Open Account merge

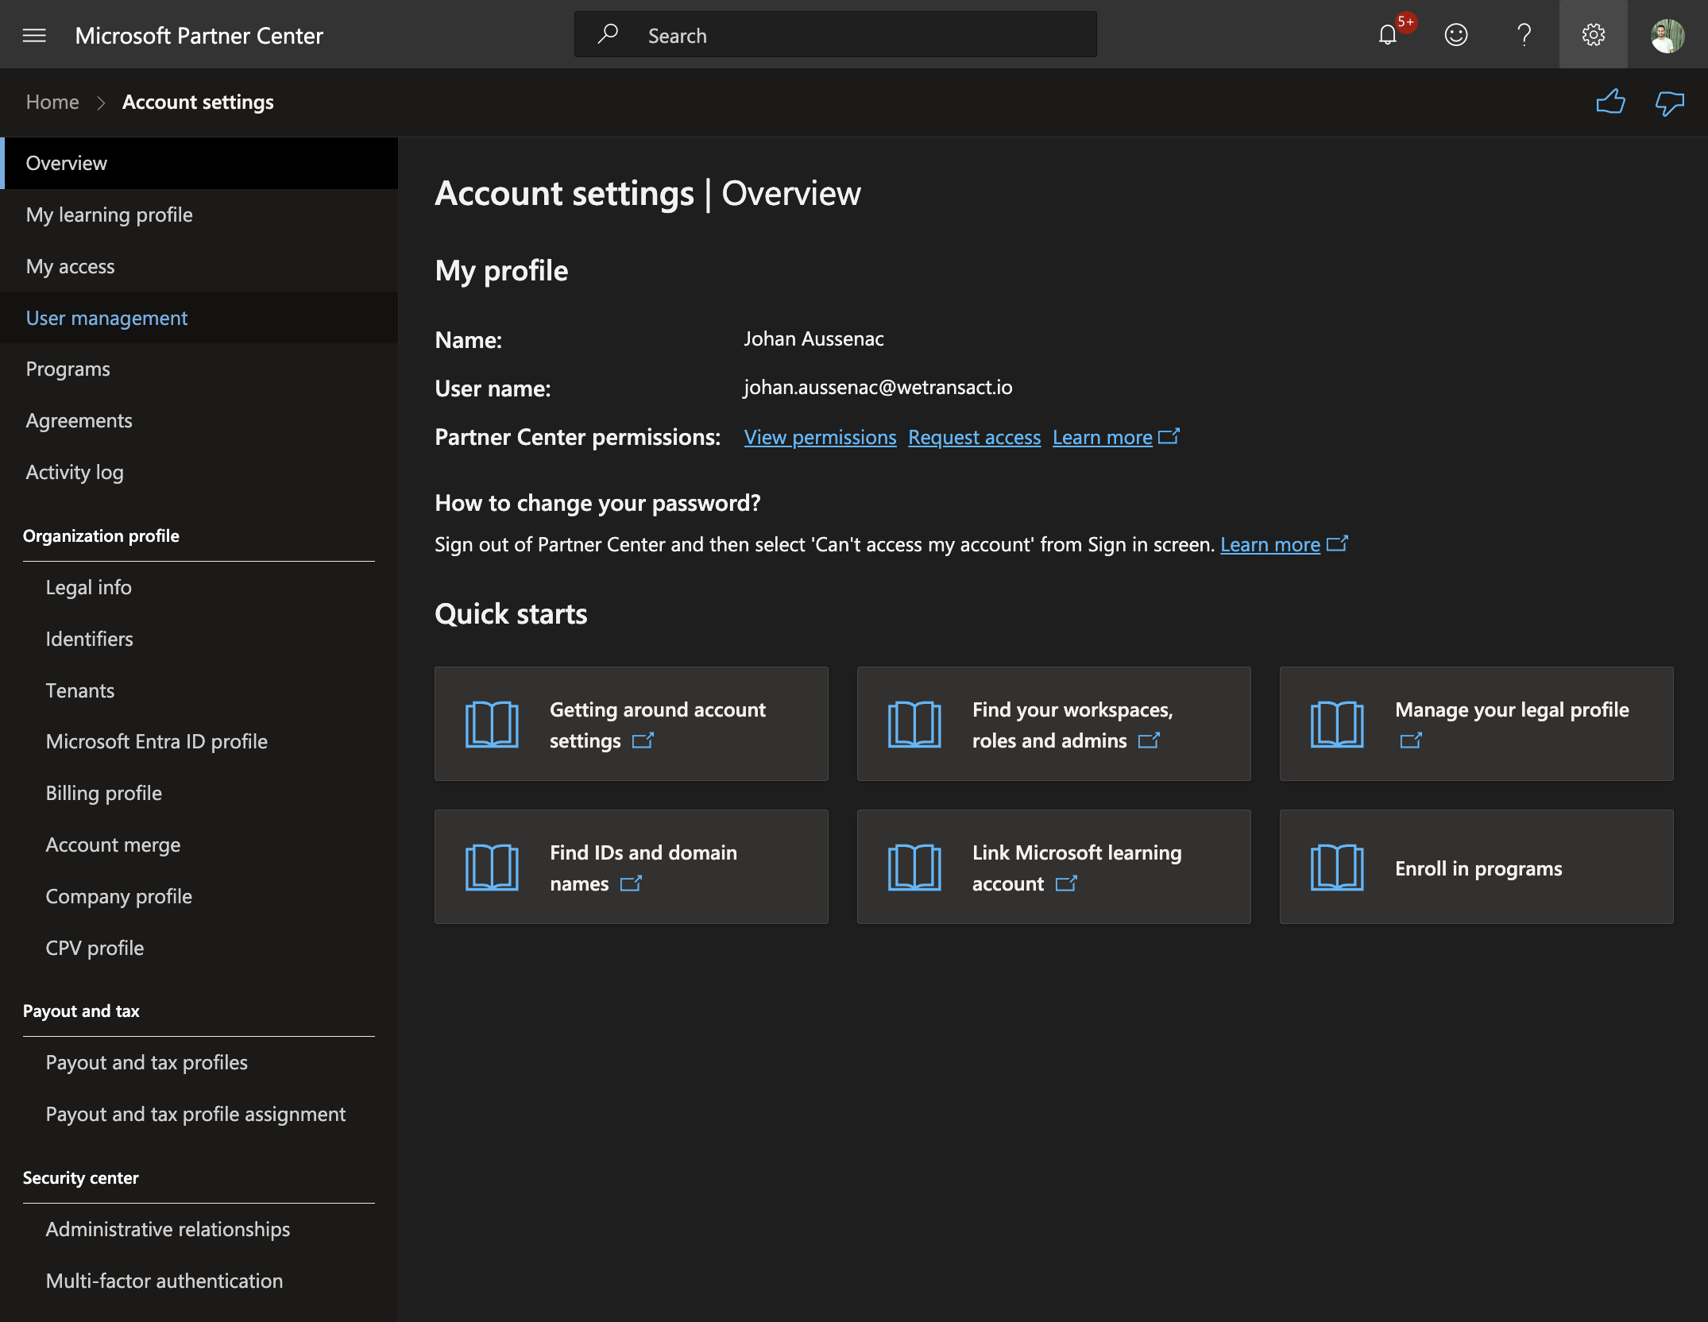point(199,845)
